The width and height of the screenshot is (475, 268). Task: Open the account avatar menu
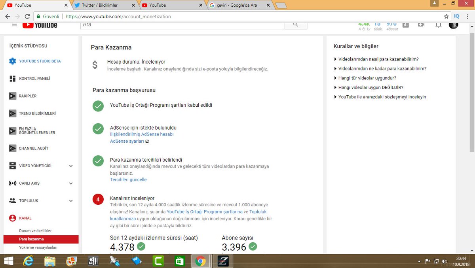pos(454,25)
